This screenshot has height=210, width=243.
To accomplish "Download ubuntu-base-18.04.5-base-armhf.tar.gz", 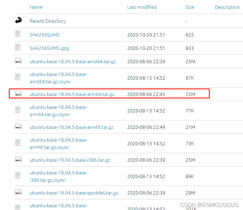I will (x=72, y=127).
